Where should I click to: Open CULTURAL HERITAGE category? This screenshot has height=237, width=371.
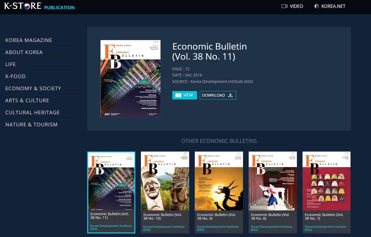pyautogui.click(x=32, y=113)
